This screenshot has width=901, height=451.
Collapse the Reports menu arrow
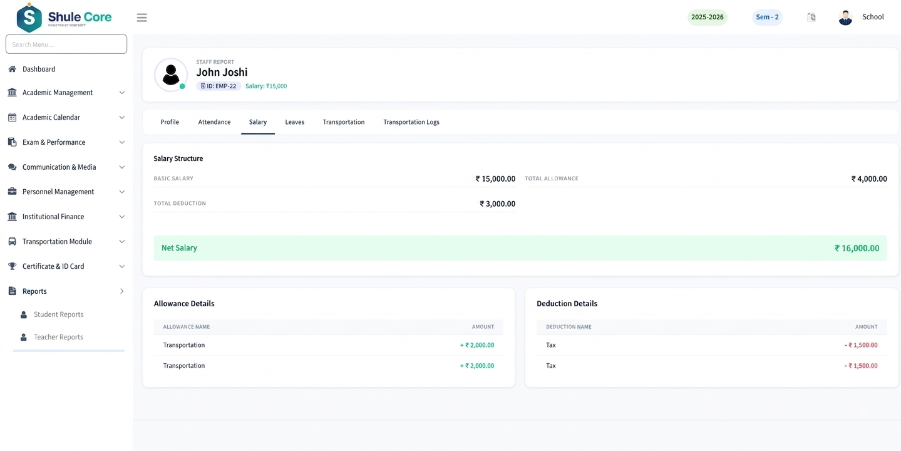pos(122,291)
